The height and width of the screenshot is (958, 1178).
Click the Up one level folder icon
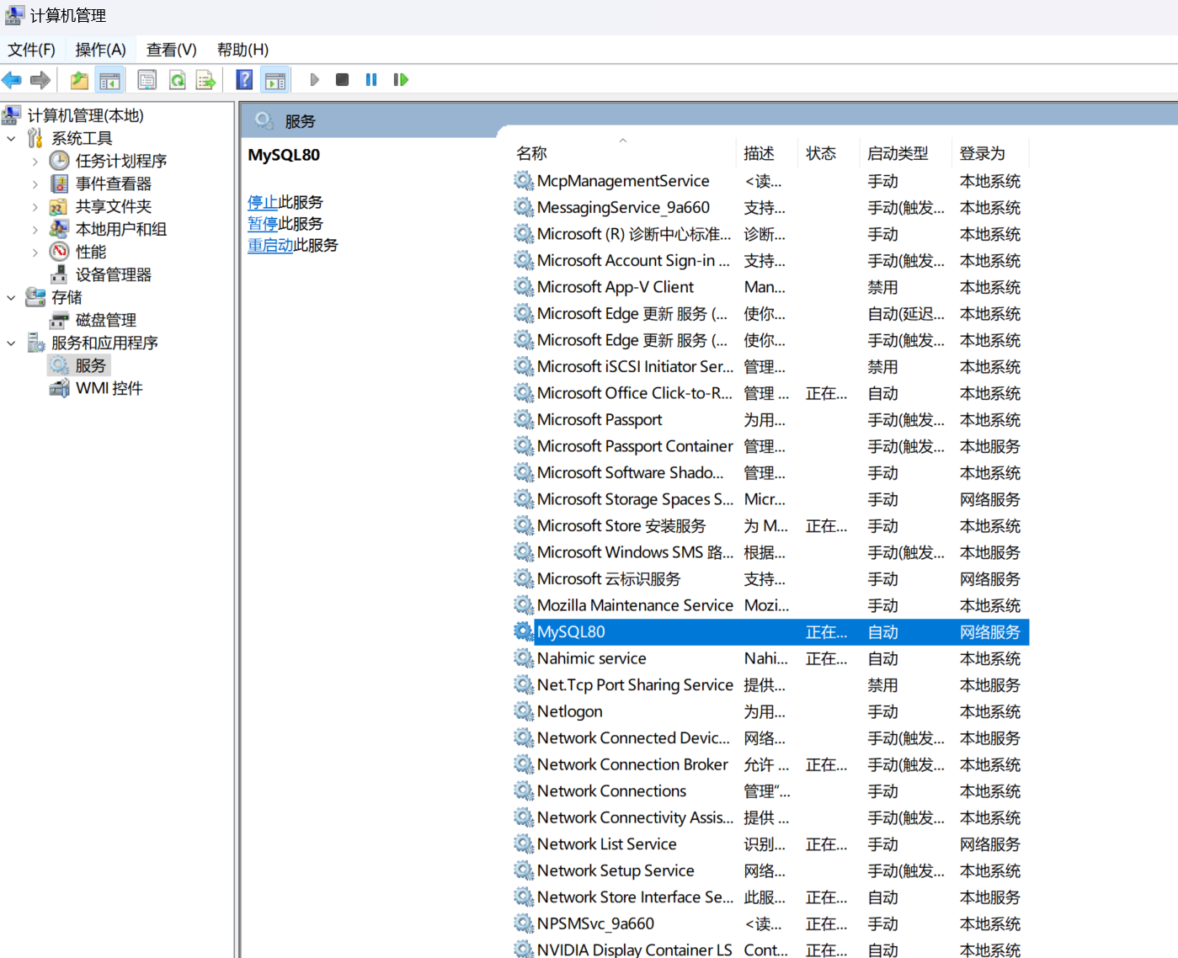pyautogui.click(x=79, y=80)
